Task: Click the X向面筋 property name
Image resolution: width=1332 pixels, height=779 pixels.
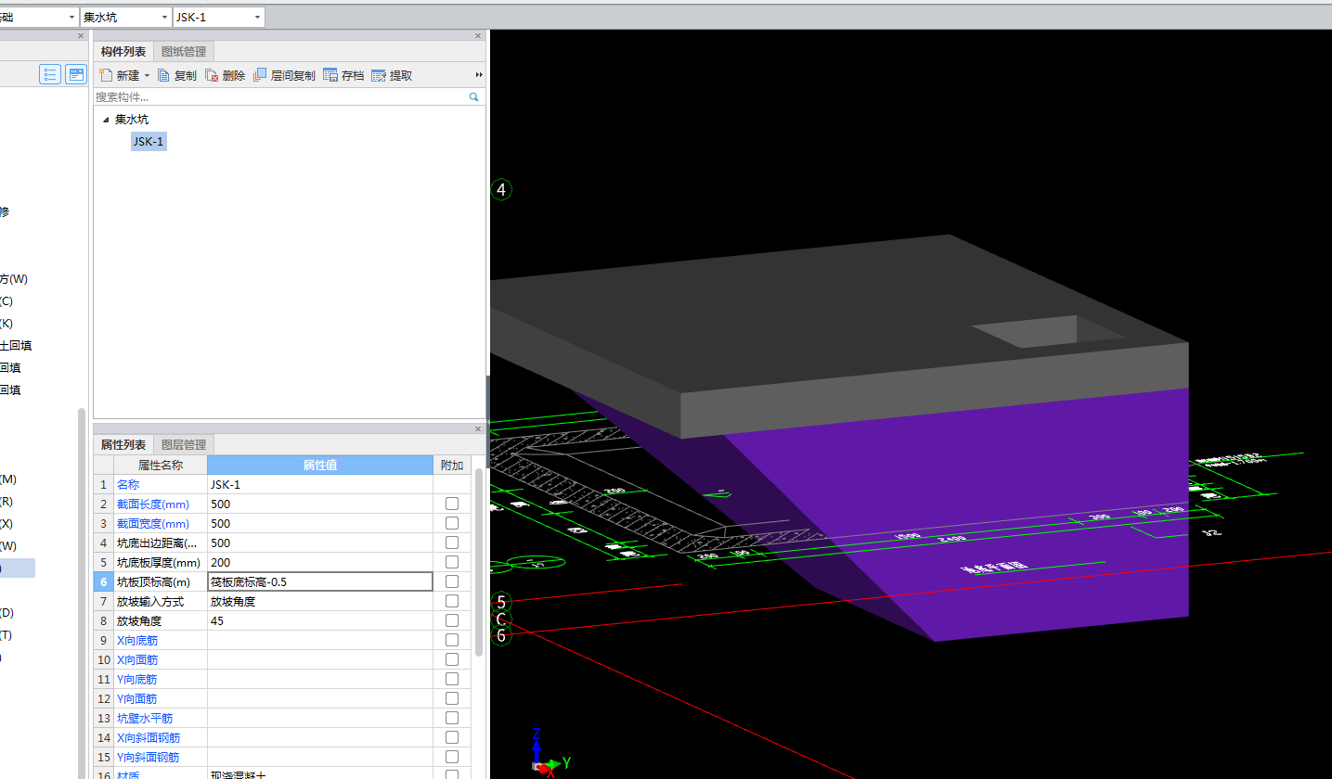Action: [x=137, y=659]
